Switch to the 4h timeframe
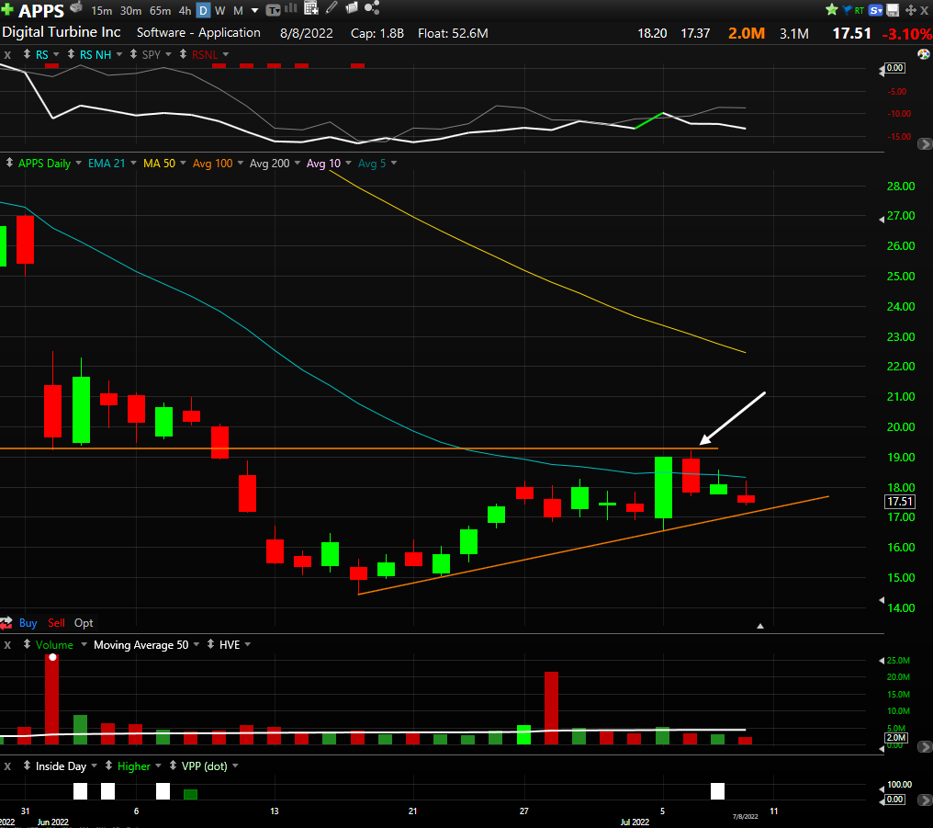Image resolution: width=933 pixels, height=828 pixels. pyautogui.click(x=185, y=11)
